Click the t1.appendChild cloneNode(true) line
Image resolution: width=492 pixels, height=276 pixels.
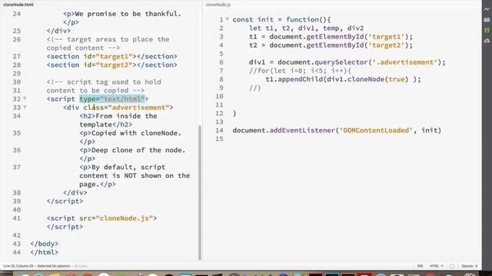click(x=343, y=79)
